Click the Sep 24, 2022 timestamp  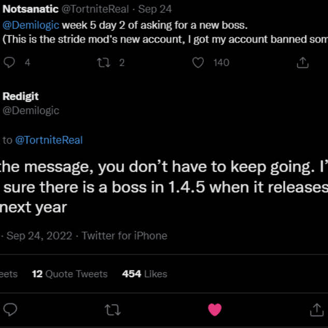coord(39,236)
